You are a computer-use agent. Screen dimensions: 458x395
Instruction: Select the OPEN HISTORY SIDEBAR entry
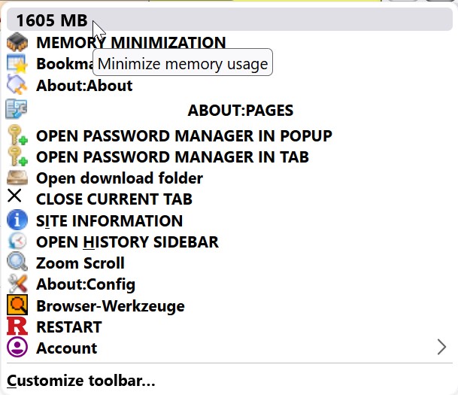tap(127, 242)
